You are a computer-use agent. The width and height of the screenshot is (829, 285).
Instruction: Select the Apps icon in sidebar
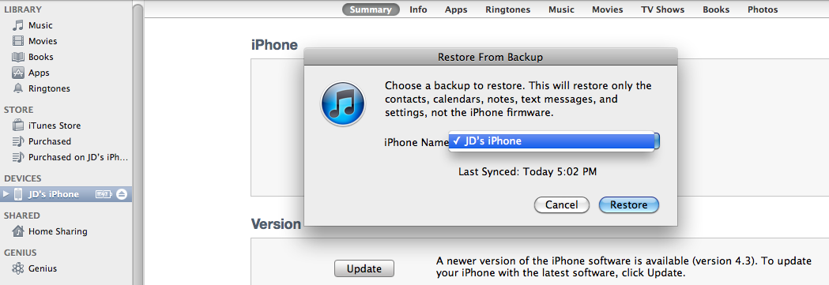(x=18, y=73)
